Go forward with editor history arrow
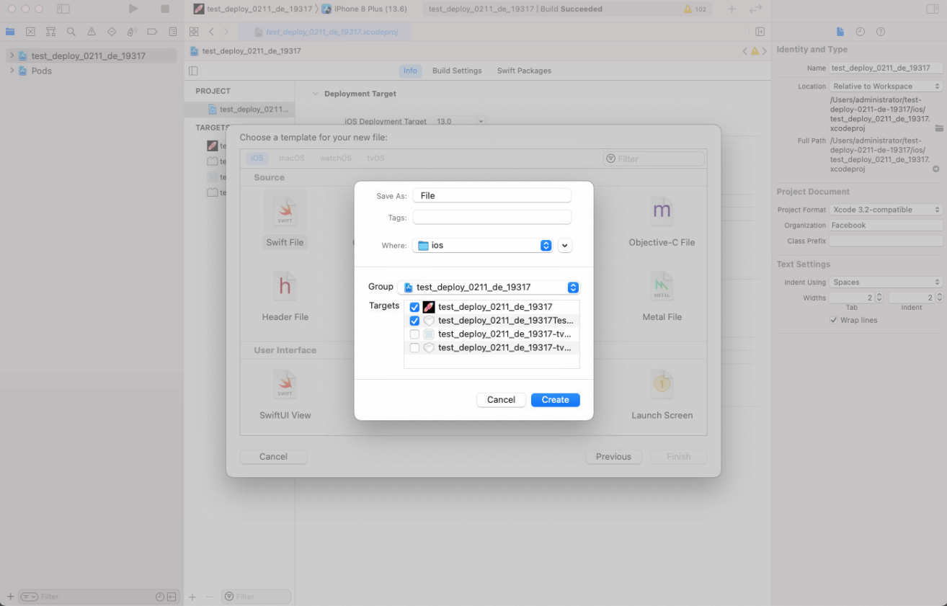 pyautogui.click(x=226, y=32)
